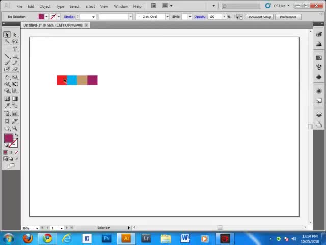
Task: Set paint mode to Gradient
Action: (11, 152)
